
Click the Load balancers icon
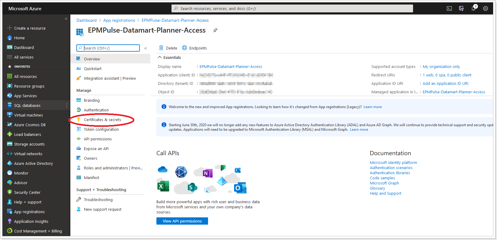click(x=10, y=134)
